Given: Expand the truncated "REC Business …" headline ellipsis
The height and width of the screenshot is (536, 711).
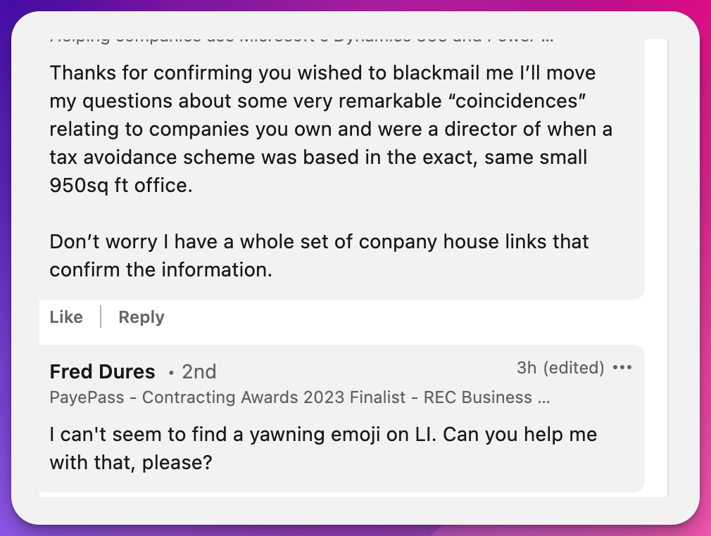Looking at the screenshot, I should pyautogui.click(x=543, y=397).
